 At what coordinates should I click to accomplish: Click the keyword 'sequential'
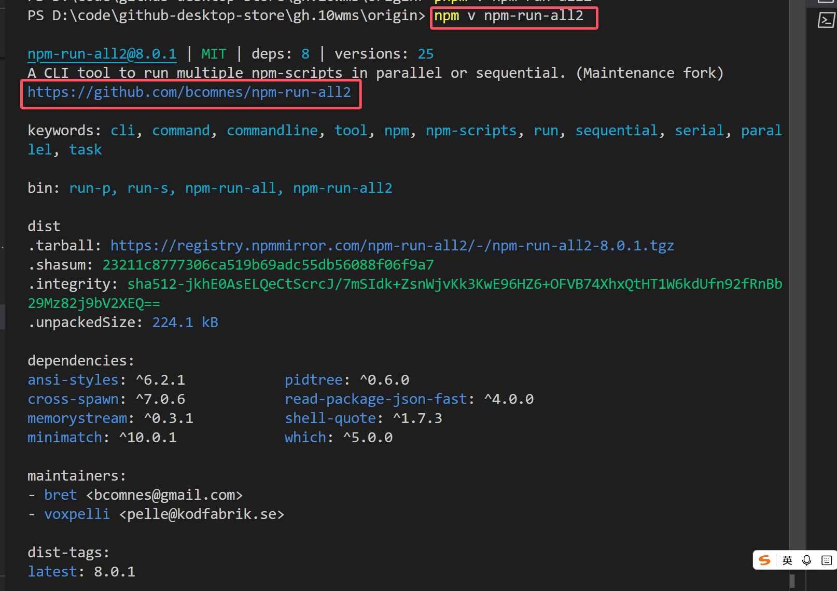617,131
